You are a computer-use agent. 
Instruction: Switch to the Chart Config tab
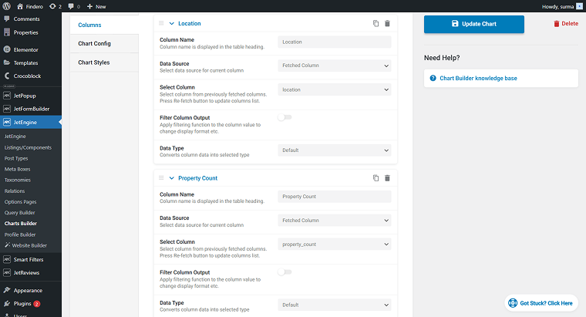click(104, 44)
